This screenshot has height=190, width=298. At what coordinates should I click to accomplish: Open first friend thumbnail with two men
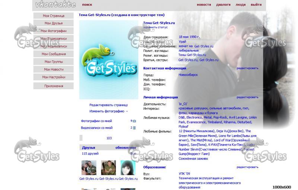[89, 168]
